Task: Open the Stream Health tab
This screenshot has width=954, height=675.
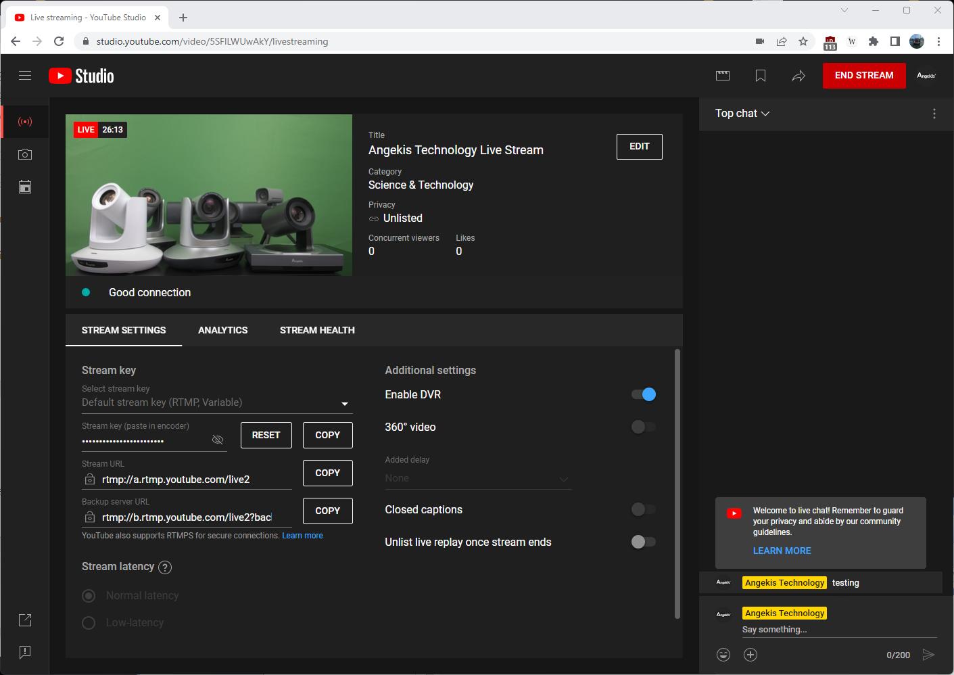Action: pyautogui.click(x=316, y=330)
